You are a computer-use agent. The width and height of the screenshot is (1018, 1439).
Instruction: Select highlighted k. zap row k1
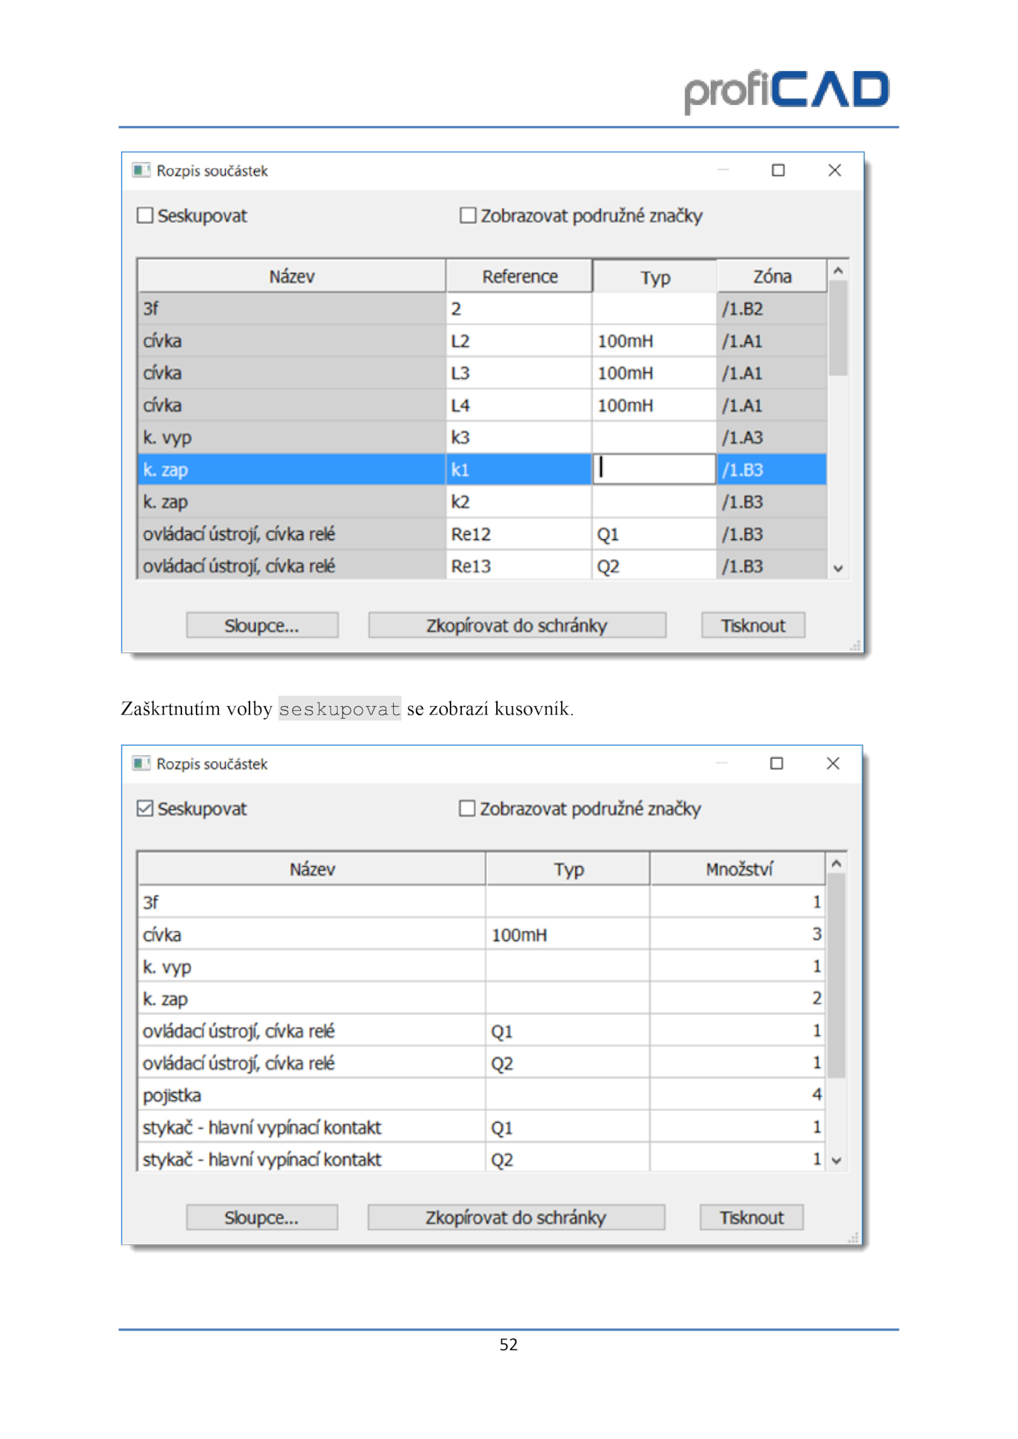(x=482, y=469)
